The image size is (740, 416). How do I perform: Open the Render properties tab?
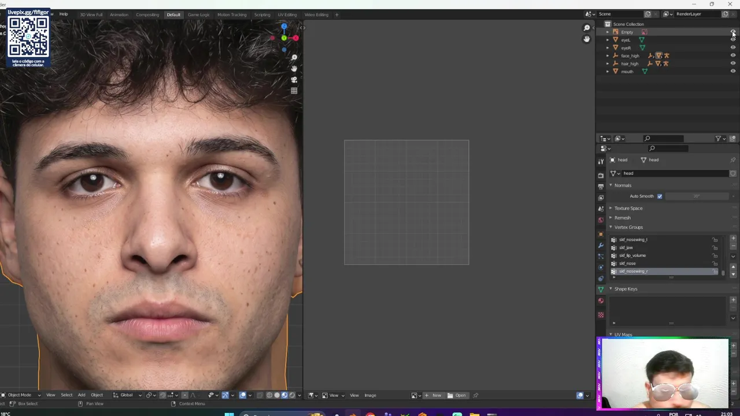pos(601,175)
